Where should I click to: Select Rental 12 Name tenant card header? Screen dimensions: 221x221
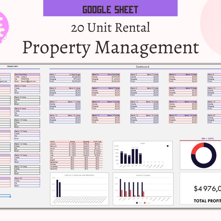point(27,131)
